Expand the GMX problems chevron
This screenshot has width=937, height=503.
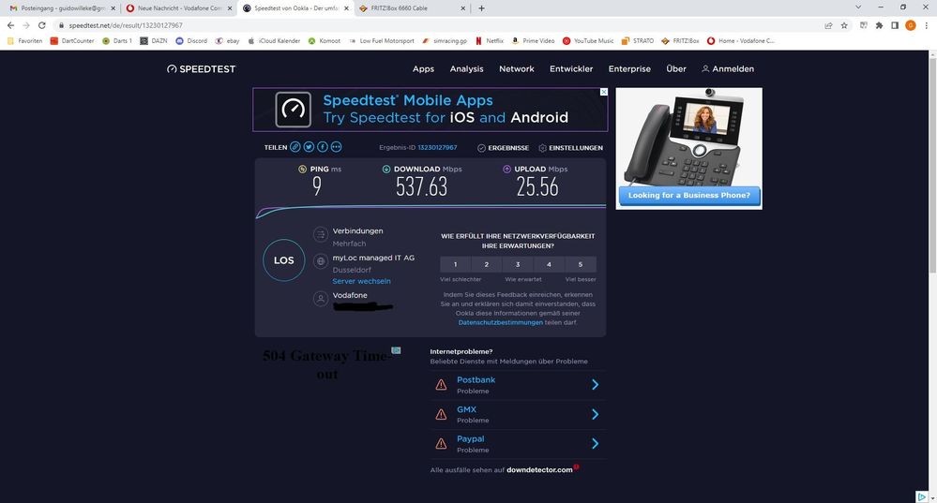pyautogui.click(x=596, y=414)
